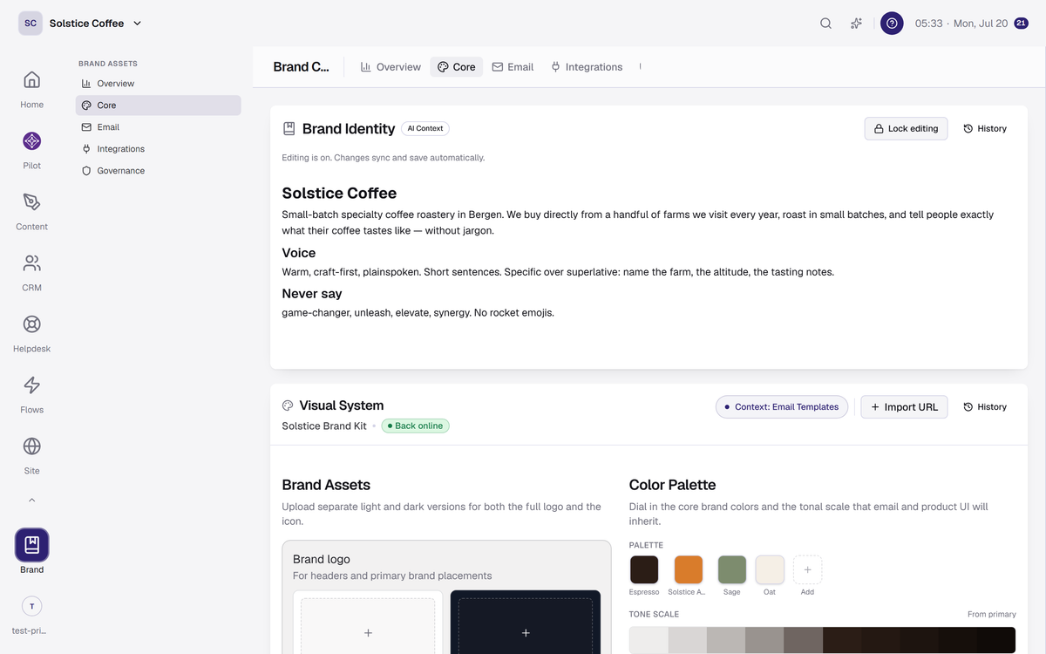The height and width of the screenshot is (654, 1046).
Task: Click the Brand C... page title
Action: pos(302,67)
